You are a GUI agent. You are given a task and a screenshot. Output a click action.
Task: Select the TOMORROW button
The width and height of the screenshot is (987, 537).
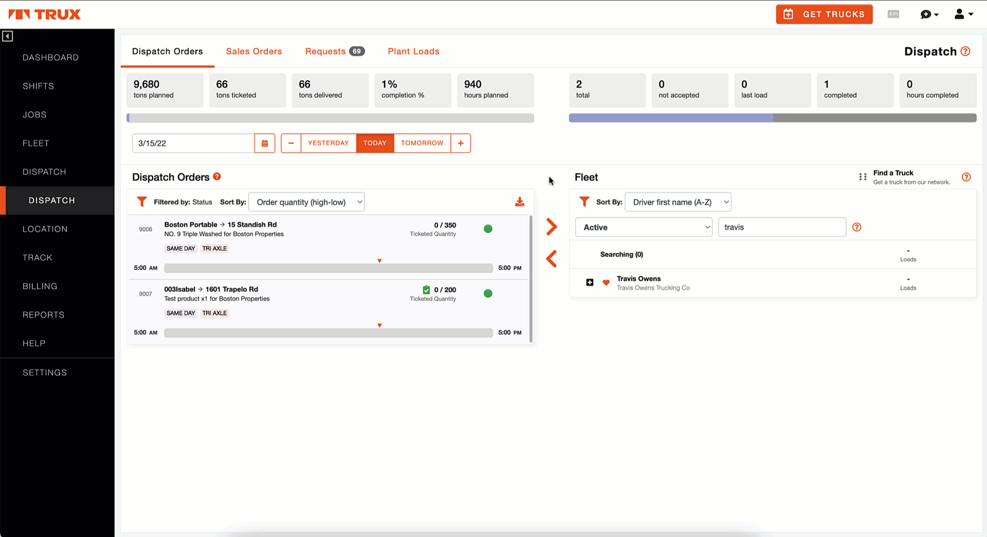click(x=422, y=143)
